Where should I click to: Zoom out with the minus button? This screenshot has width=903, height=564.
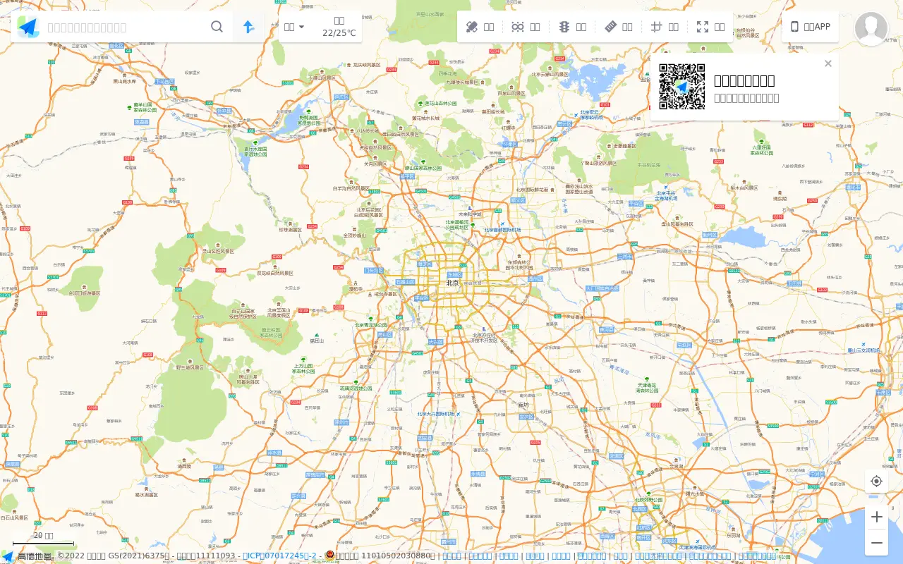coord(877,543)
